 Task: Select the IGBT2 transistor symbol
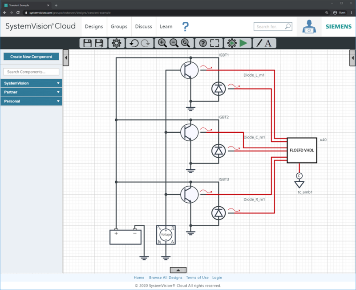pyautogui.click(x=190, y=132)
